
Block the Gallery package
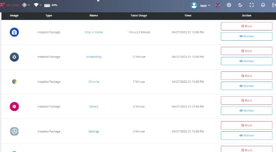(247, 100)
